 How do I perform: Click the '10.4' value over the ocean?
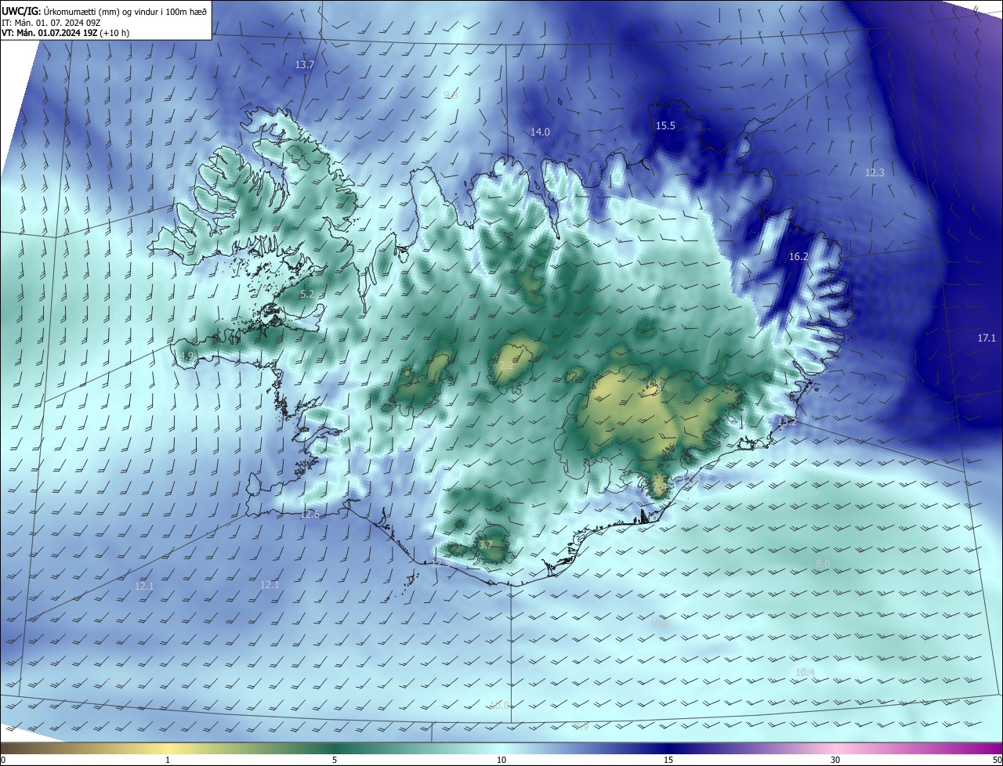coord(805,673)
